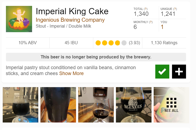Open the Ingenious branded glass photo
Screen dimensions: 196x130
click(134, 105)
